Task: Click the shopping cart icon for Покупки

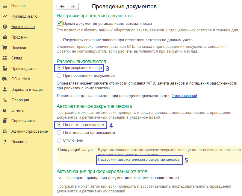Action: (x=5, y=48)
